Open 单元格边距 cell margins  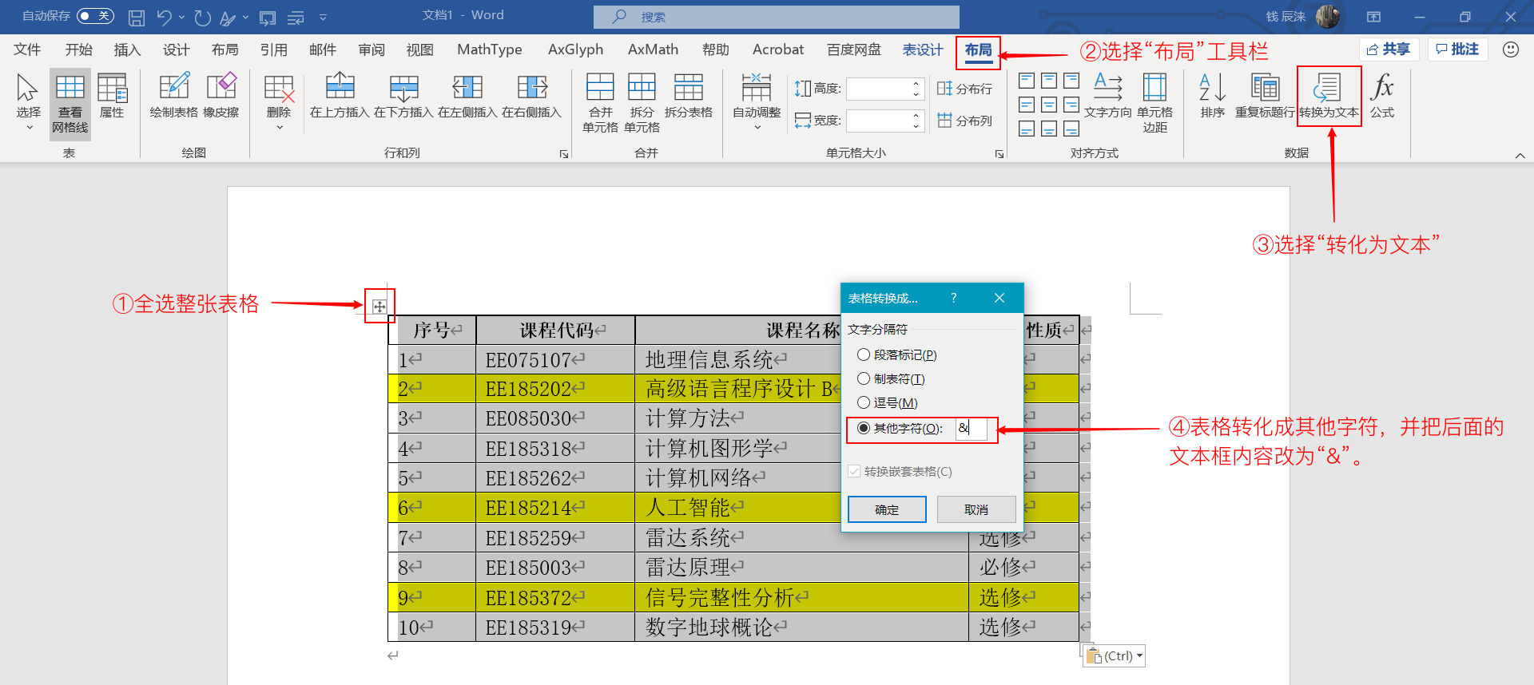click(1154, 102)
